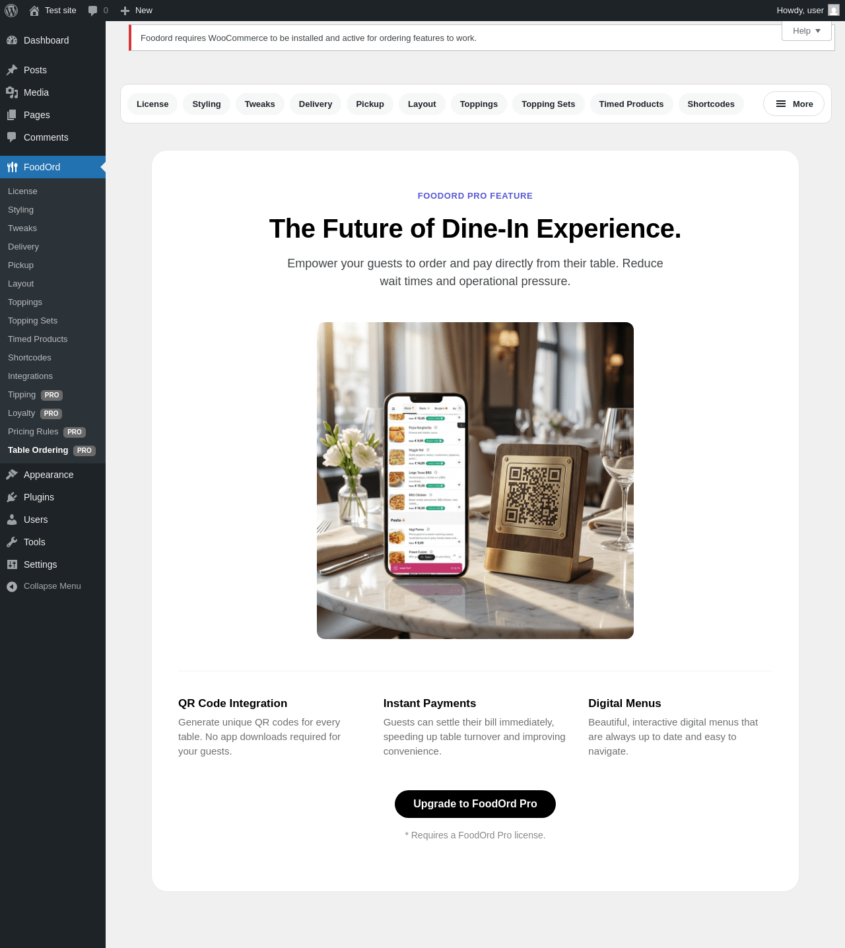Click the "Digital Menus" heading
This screenshot has height=948, width=845.
pyautogui.click(x=625, y=704)
